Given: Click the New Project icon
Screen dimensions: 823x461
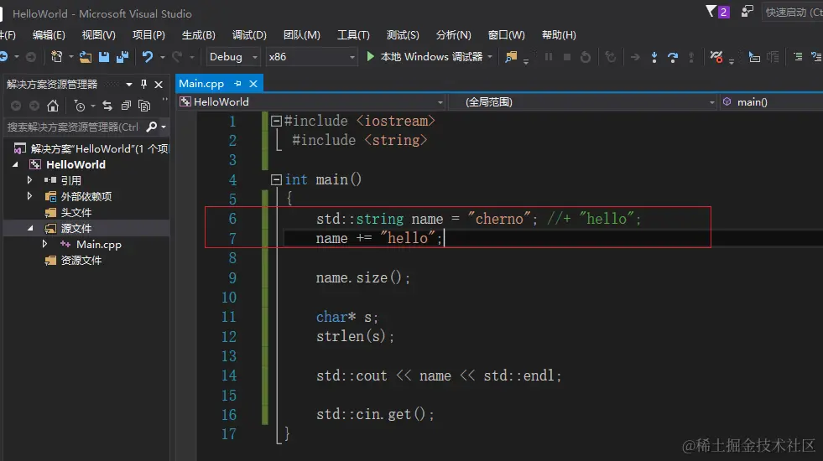Looking at the screenshot, I should pyautogui.click(x=57, y=57).
